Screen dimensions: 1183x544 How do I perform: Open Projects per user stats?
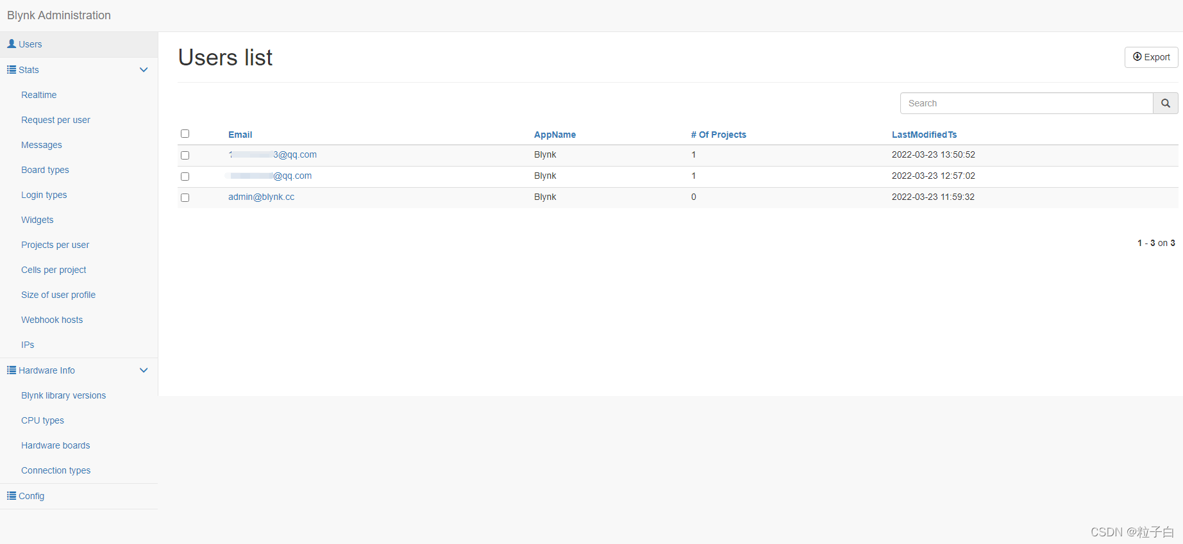click(55, 245)
